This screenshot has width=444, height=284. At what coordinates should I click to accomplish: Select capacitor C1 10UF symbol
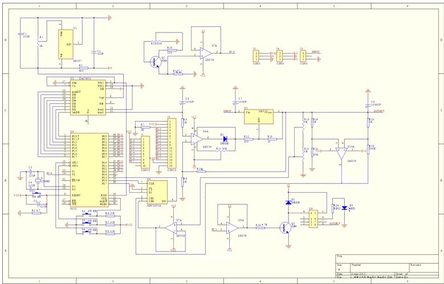tap(21, 34)
